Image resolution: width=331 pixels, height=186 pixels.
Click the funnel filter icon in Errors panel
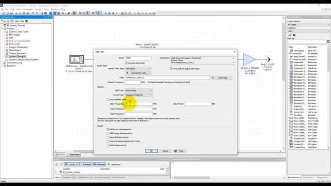click(61, 164)
